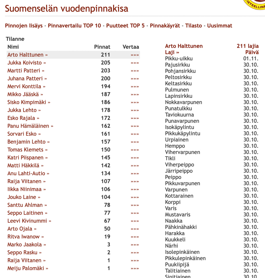Open the Pinnakäyrät section
The image size is (265, 278).
click(x=165, y=26)
